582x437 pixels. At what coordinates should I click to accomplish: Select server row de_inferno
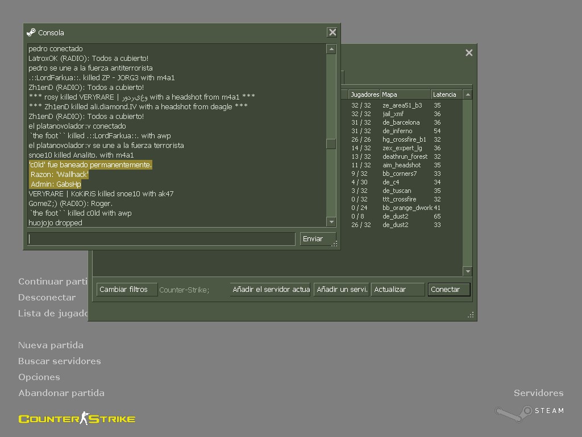[x=402, y=131]
